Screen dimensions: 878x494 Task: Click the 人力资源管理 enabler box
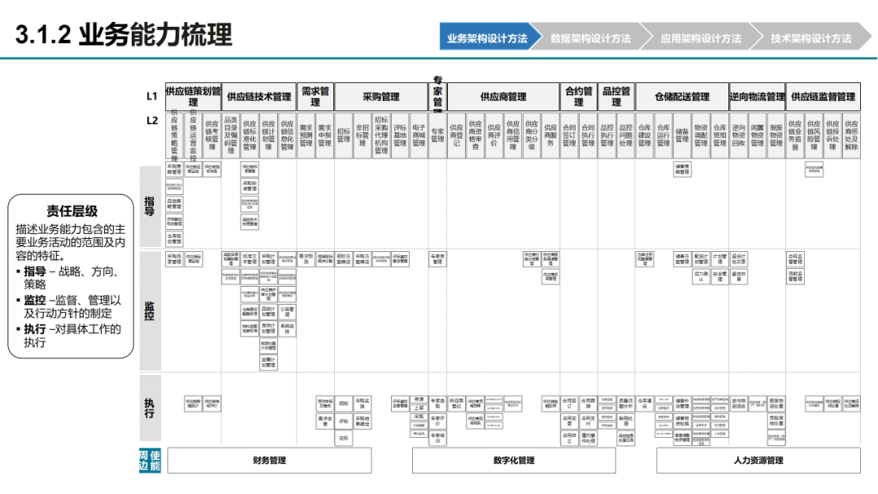[758, 461]
